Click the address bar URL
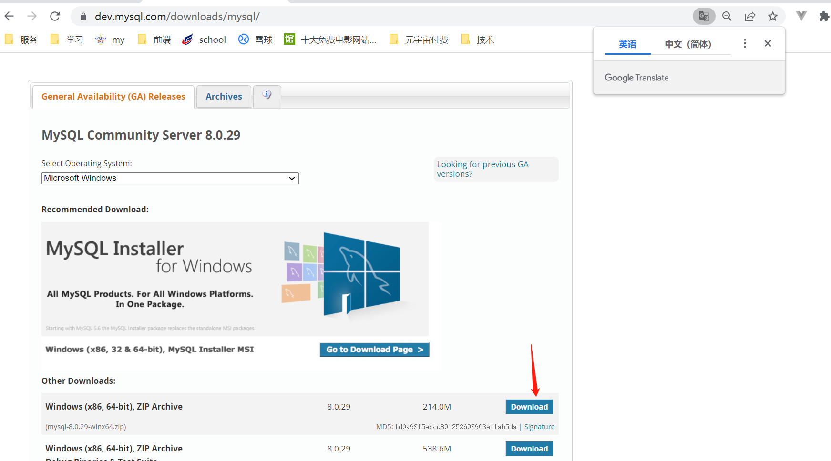Screen dimensions: 831x461 tap(177, 17)
